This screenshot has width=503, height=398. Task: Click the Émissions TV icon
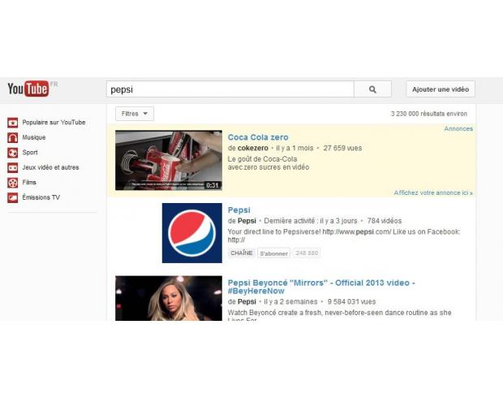[x=12, y=197]
